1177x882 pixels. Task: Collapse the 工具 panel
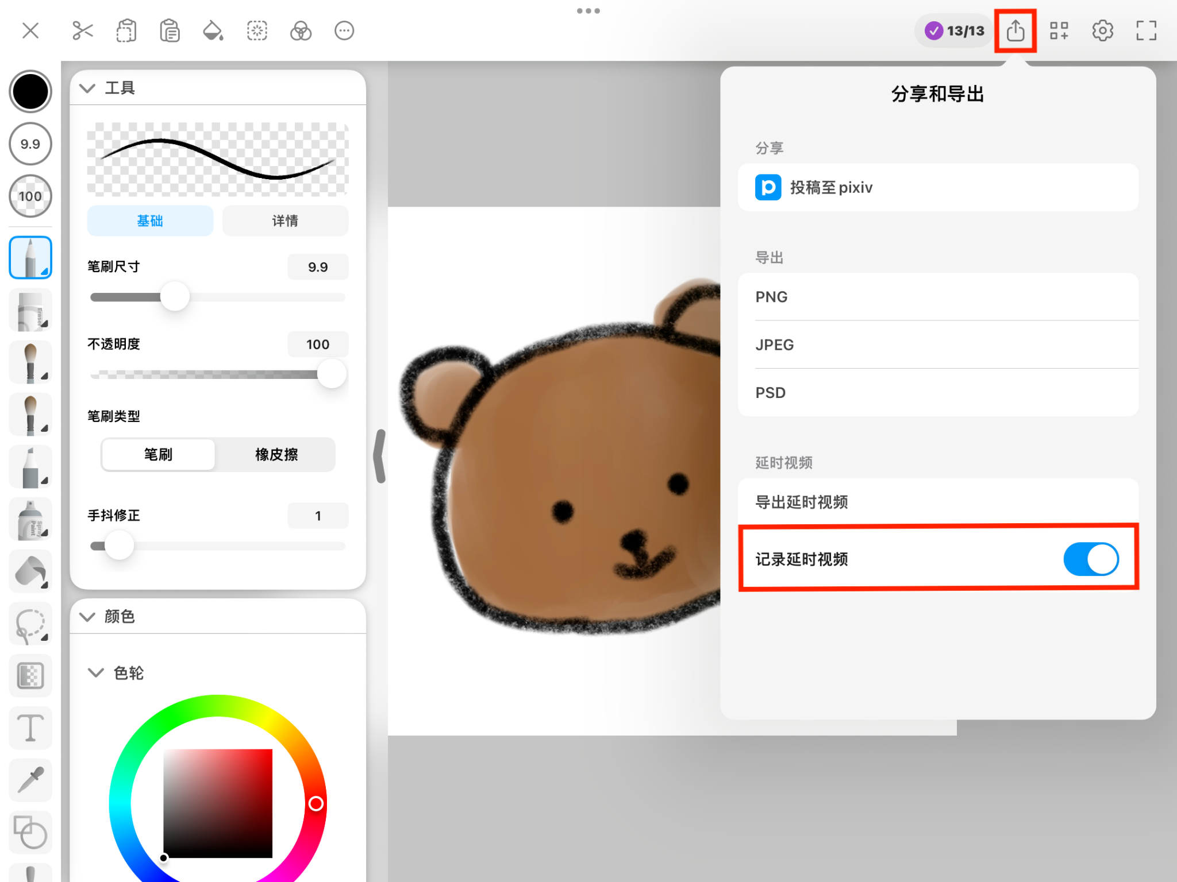87,88
